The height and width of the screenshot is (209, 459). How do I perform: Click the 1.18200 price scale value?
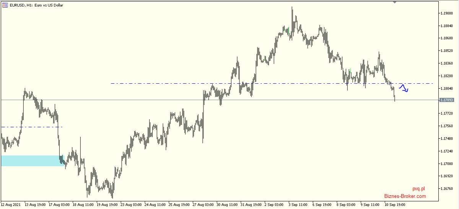click(446, 76)
